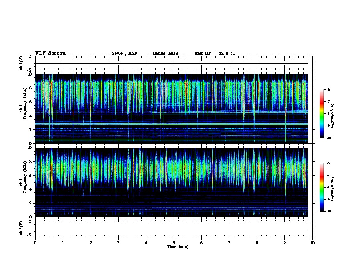Click the 8 kHz tick label of ch.2

coord(31,162)
